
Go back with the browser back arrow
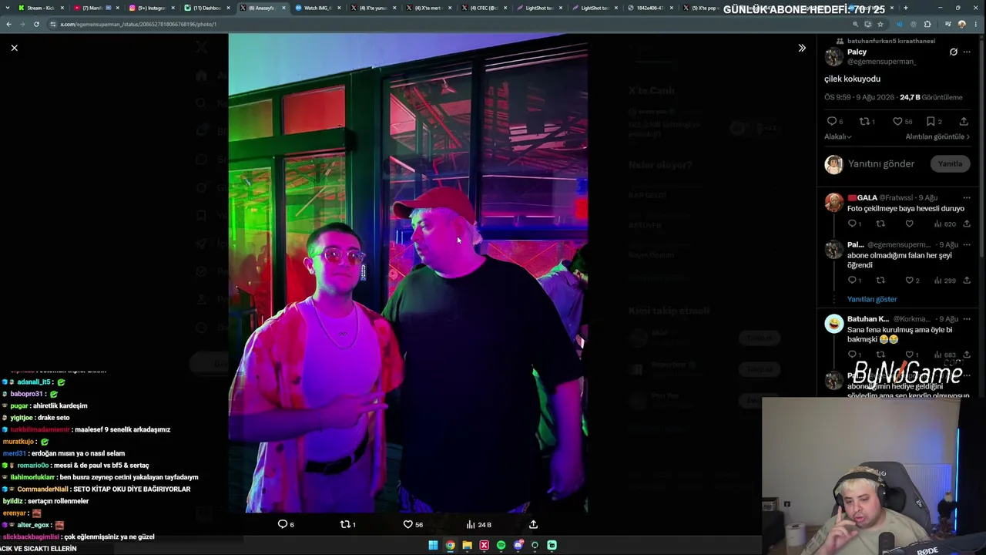pos(8,24)
